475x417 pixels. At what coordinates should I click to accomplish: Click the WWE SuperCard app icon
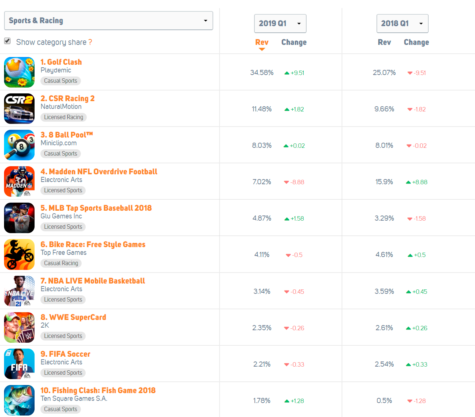pos(19,327)
